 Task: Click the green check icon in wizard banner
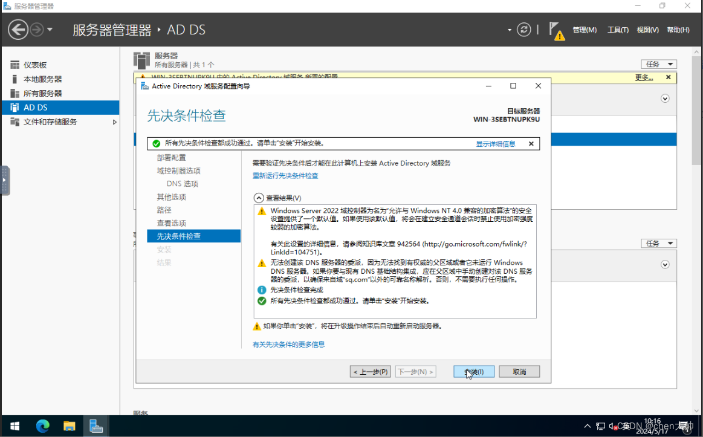pos(157,143)
